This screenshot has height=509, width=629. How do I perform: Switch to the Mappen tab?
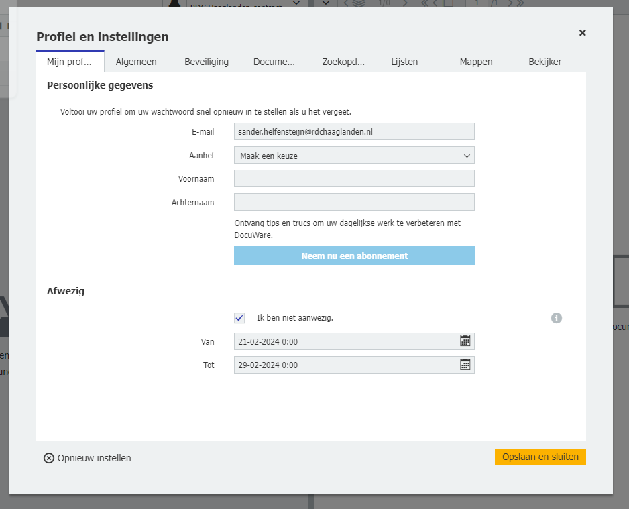click(x=476, y=62)
